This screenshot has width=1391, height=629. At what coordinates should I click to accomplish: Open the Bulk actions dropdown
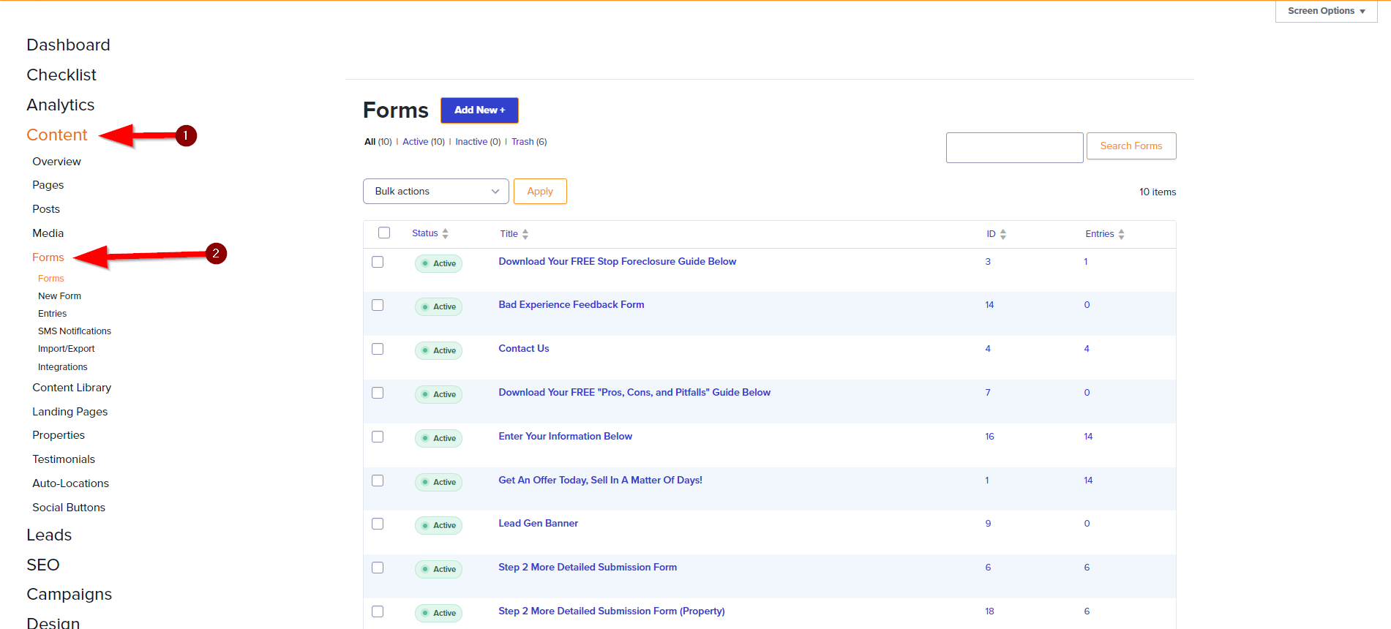click(x=435, y=192)
